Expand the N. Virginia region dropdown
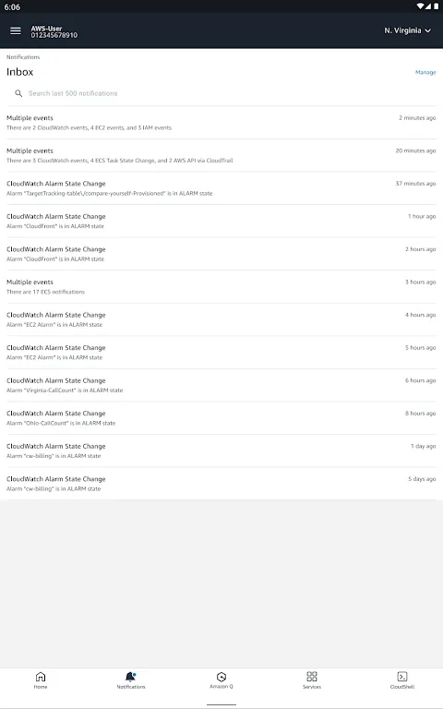This screenshot has height=709, width=443. point(407,30)
